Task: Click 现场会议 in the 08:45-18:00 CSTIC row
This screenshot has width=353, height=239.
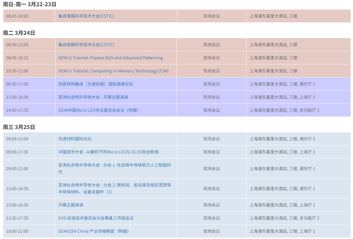Action: [212, 16]
